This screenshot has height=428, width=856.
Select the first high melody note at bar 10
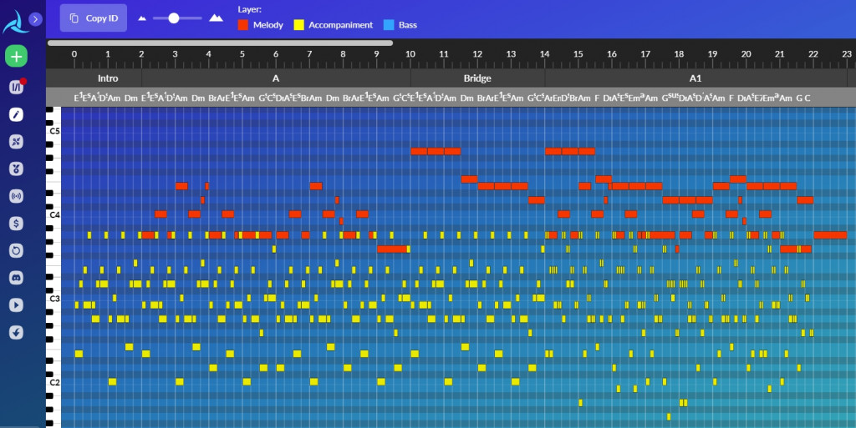419,151
